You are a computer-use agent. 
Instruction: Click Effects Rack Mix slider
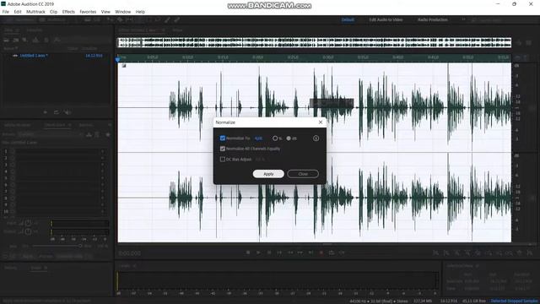pyautogui.click(x=57, y=246)
